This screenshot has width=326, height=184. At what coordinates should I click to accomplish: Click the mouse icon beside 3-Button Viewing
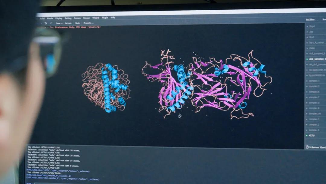point(307,147)
